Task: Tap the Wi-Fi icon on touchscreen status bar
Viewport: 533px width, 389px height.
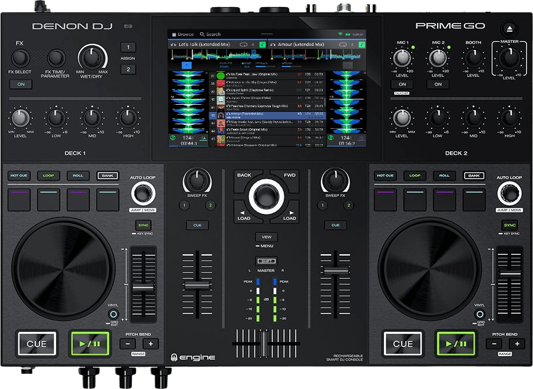Action: pyautogui.click(x=340, y=34)
